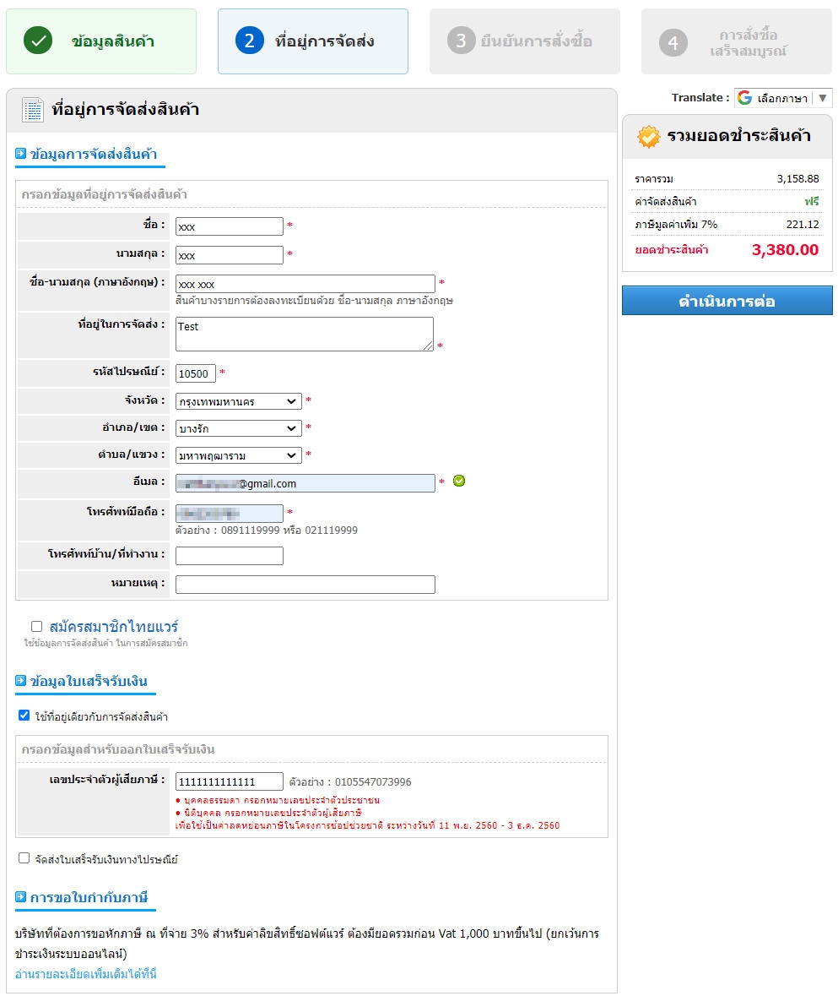Image resolution: width=838 pixels, height=996 pixels.
Task: Click the Google logo in Translate box
Action: coord(744,98)
